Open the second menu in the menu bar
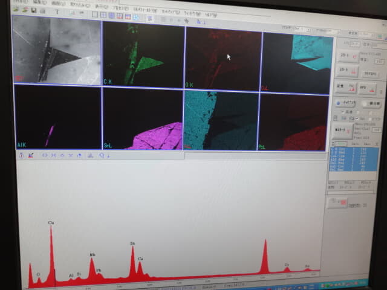This screenshot has height=290, width=387. [41, 2]
